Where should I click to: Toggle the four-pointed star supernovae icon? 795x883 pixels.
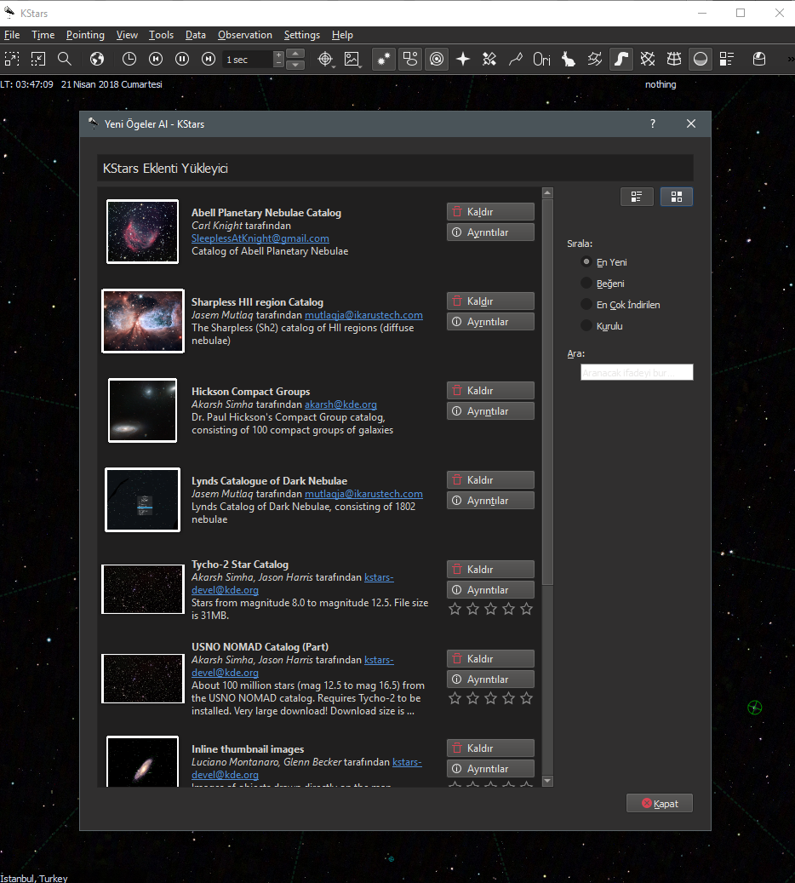463,59
